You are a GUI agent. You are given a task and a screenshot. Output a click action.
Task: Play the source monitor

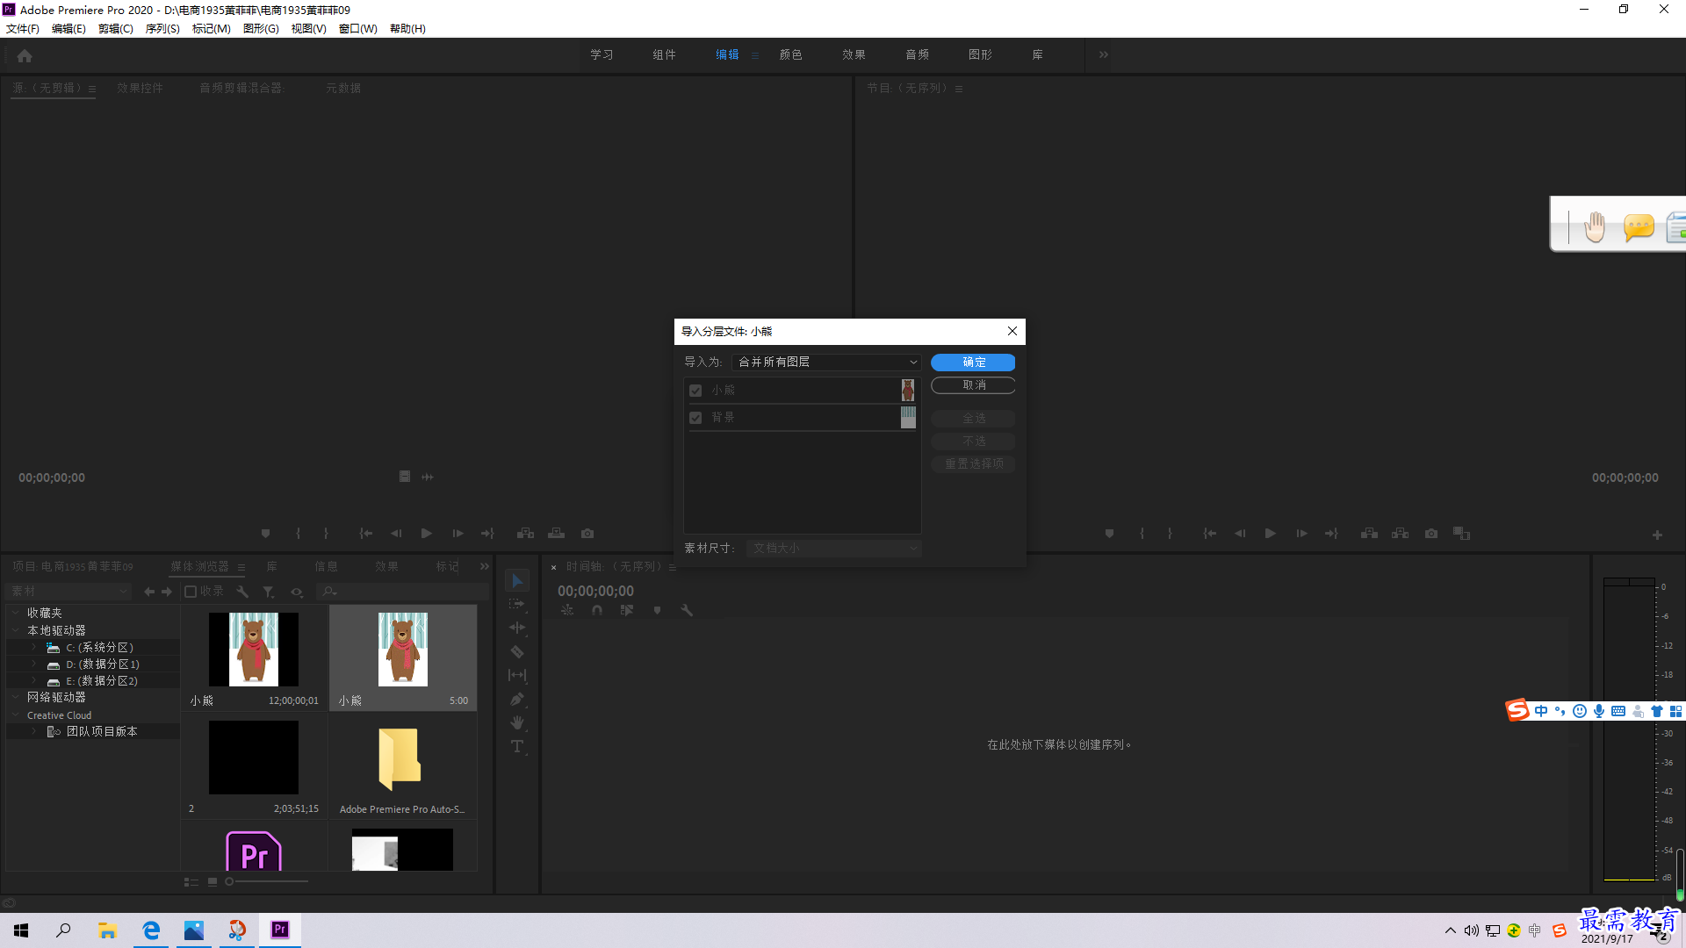(426, 533)
